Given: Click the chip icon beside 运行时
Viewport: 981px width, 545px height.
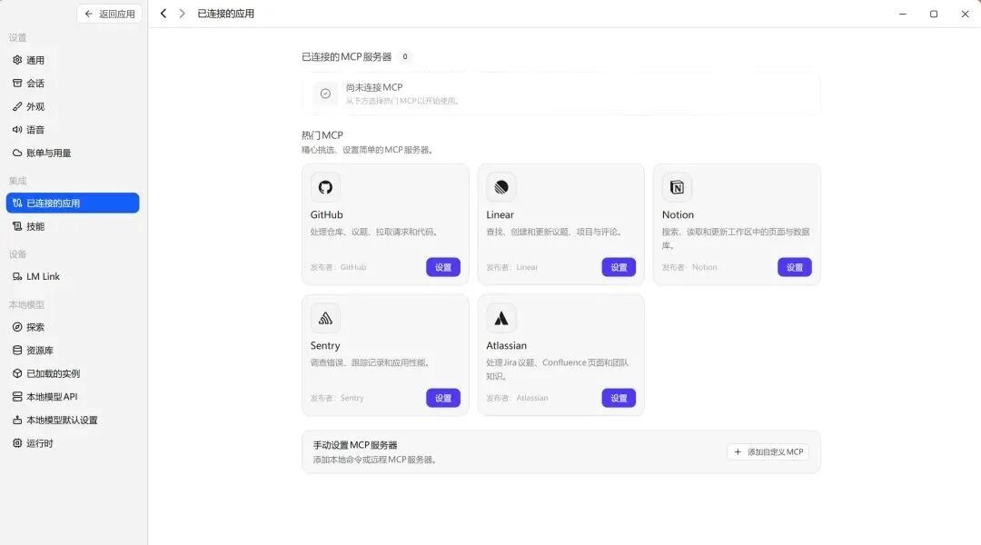Looking at the screenshot, I should click(17, 443).
